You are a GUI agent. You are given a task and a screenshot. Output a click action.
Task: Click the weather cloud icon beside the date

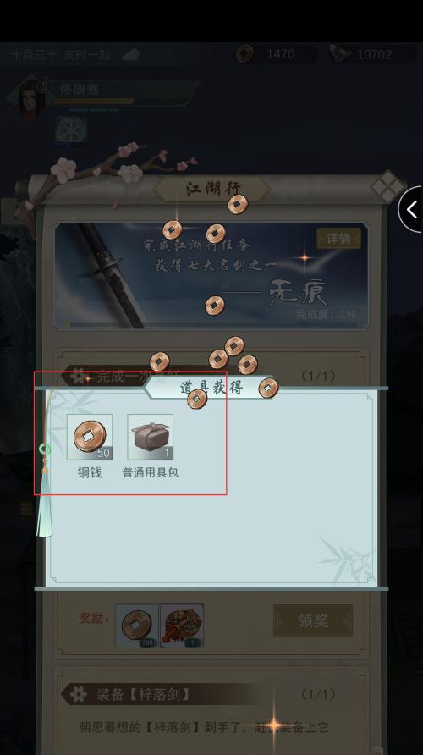pyautogui.click(x=131, y=54)
